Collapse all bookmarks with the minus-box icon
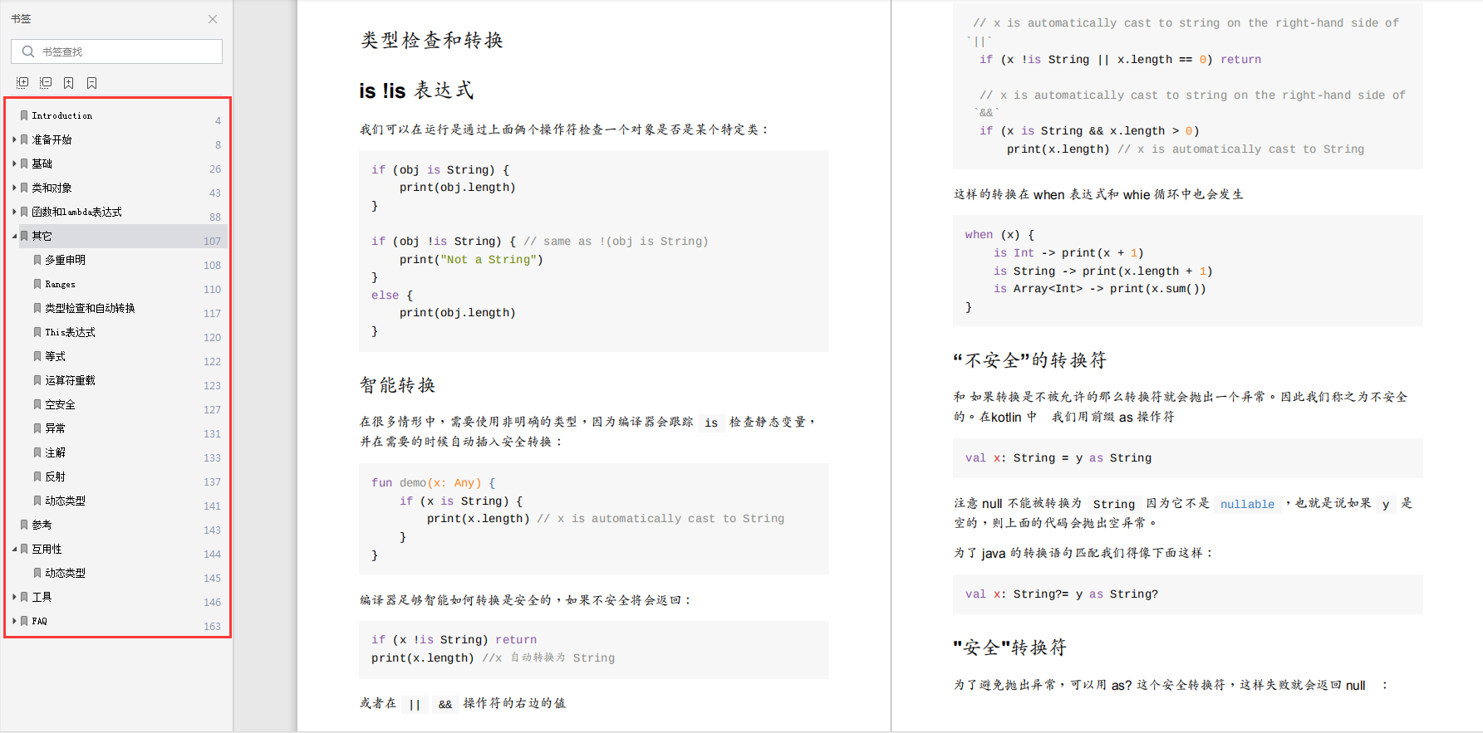Image resolution: width=1483 pixels, height=733 pixels. pos(46,83)
